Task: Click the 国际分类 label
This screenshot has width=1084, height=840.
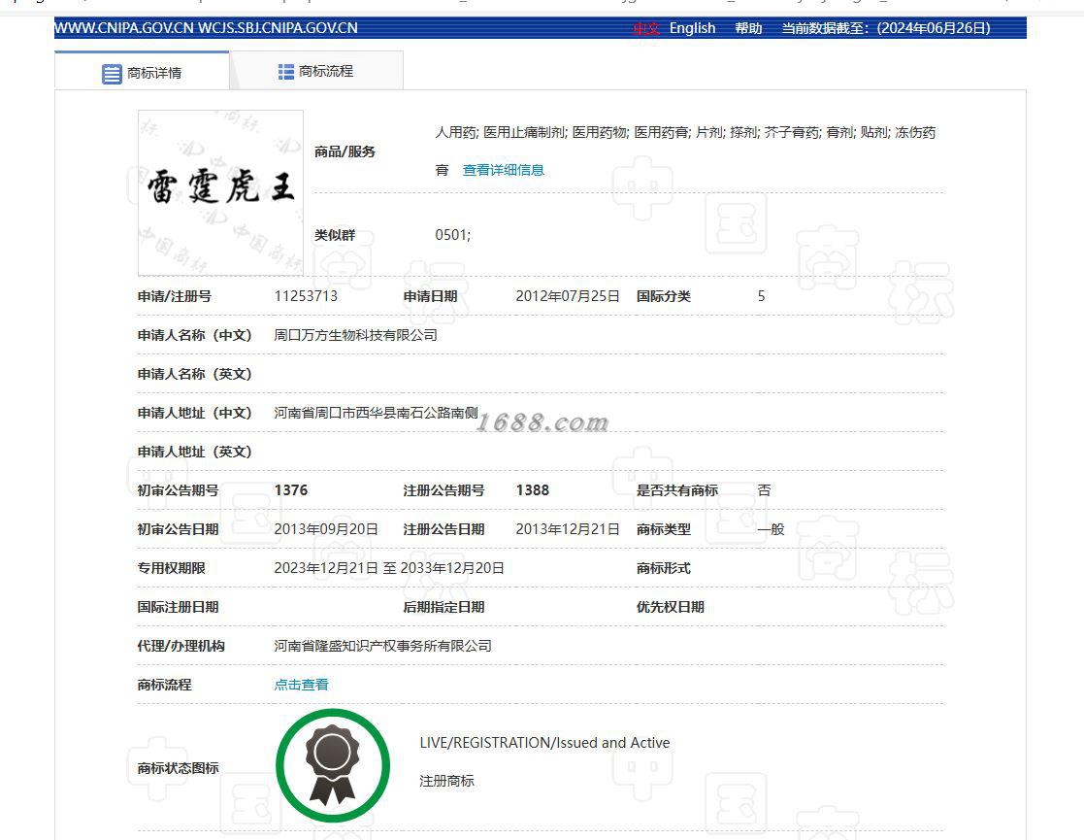Action: click(x=664, y=296)
